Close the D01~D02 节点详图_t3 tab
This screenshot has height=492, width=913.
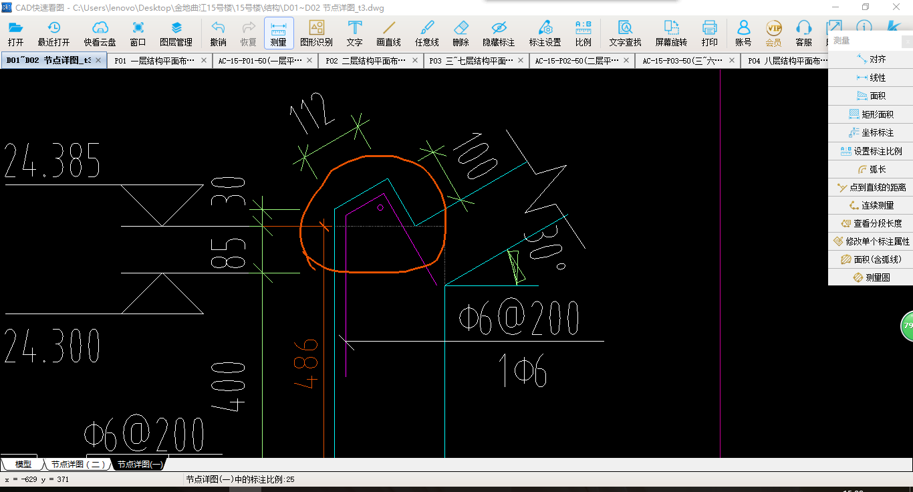pos(98,60)
